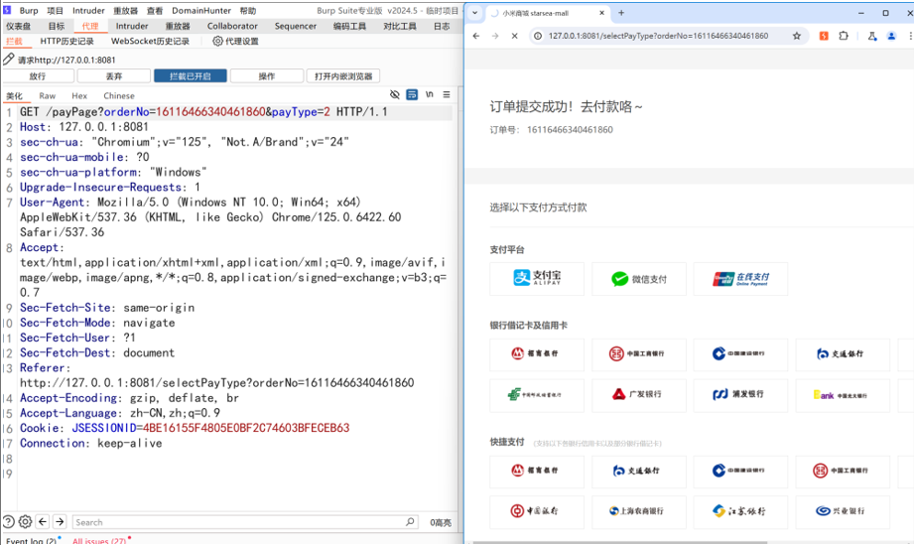Open the Intruder main tab

(132, 26)
